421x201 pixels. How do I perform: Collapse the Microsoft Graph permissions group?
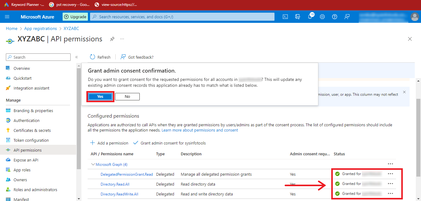point(93,165)
